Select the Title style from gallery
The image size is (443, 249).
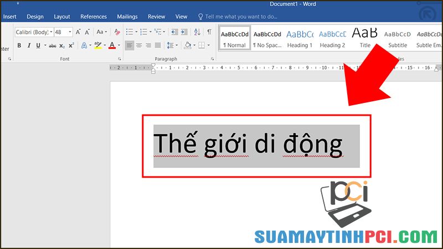click(x=365, y=38)
